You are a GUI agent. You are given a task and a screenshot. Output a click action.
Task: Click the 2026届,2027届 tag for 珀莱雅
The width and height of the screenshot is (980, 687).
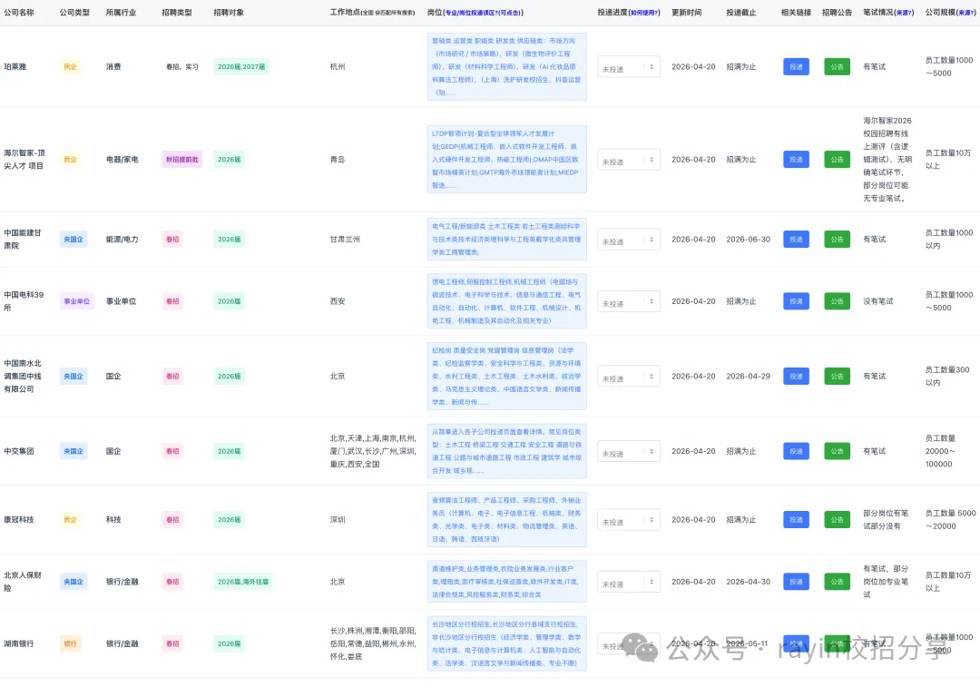coord(241,67)
